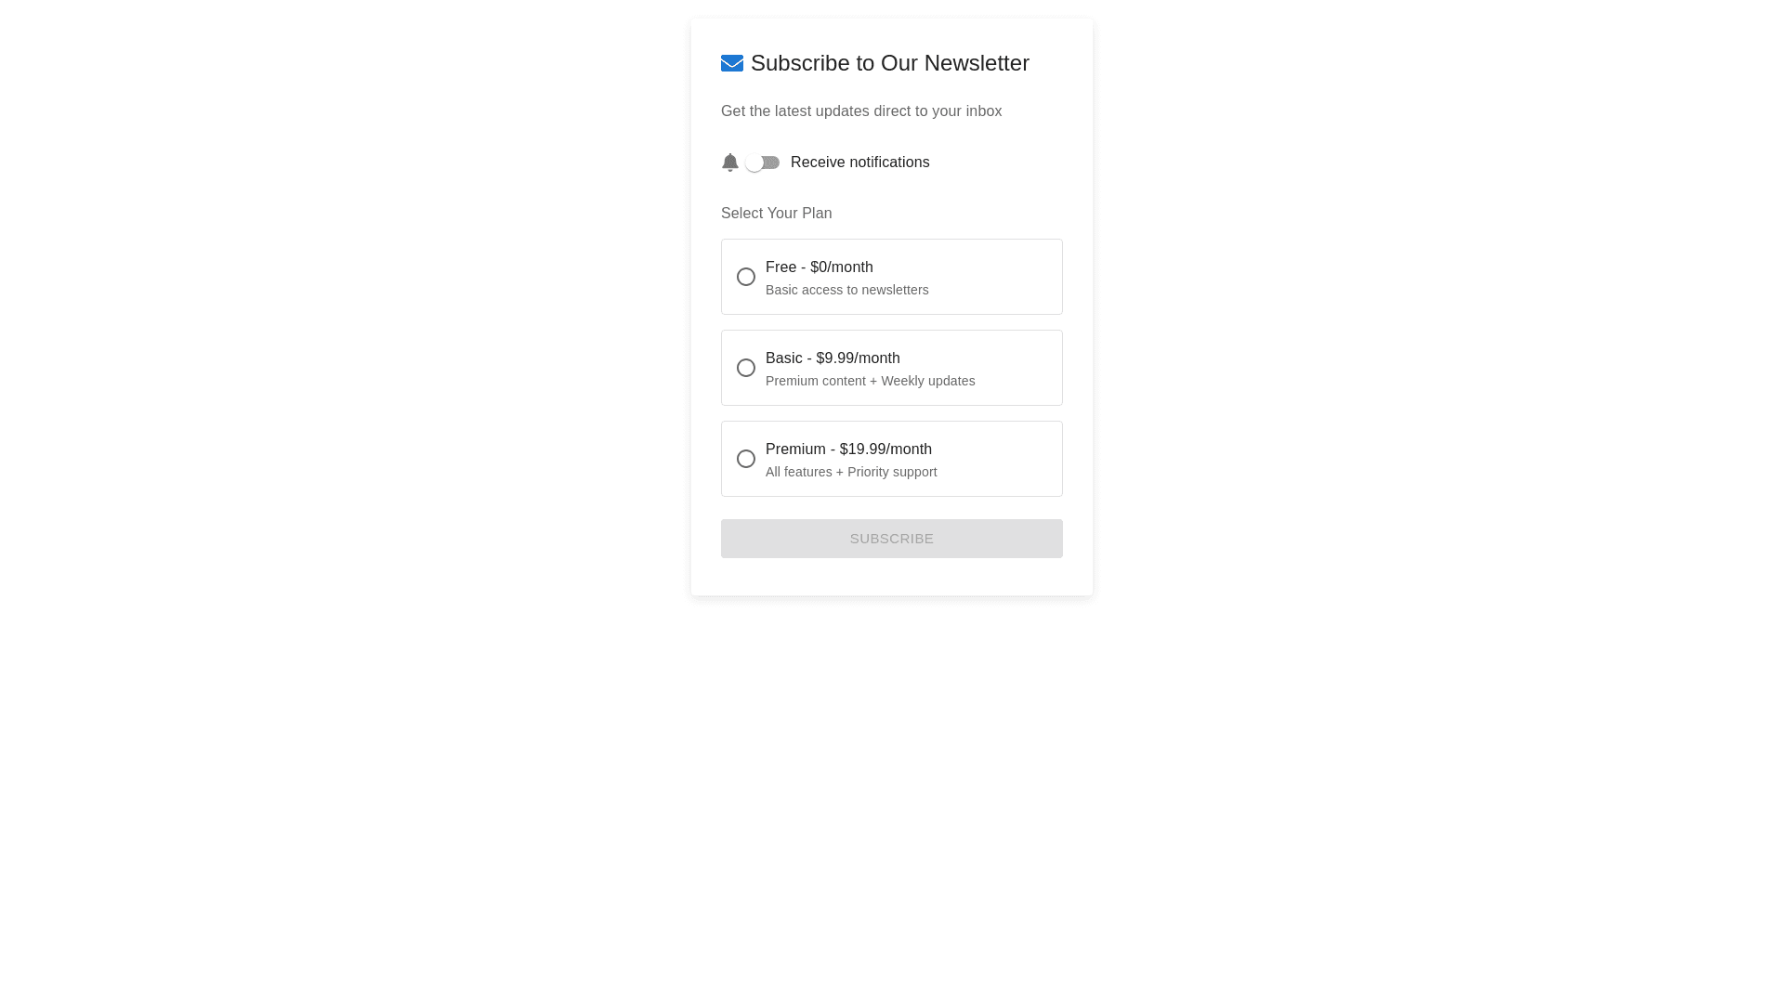The image size is (1784, 1003).
Task: Click the notification bell icon
Action: [x=729, y=163]
